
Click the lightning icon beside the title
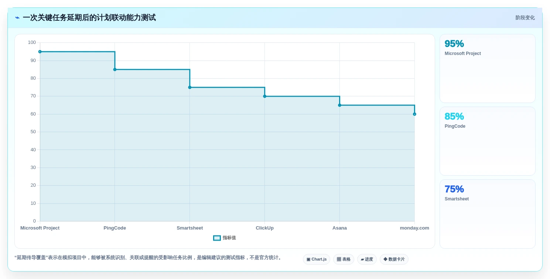tap(17, 18)
